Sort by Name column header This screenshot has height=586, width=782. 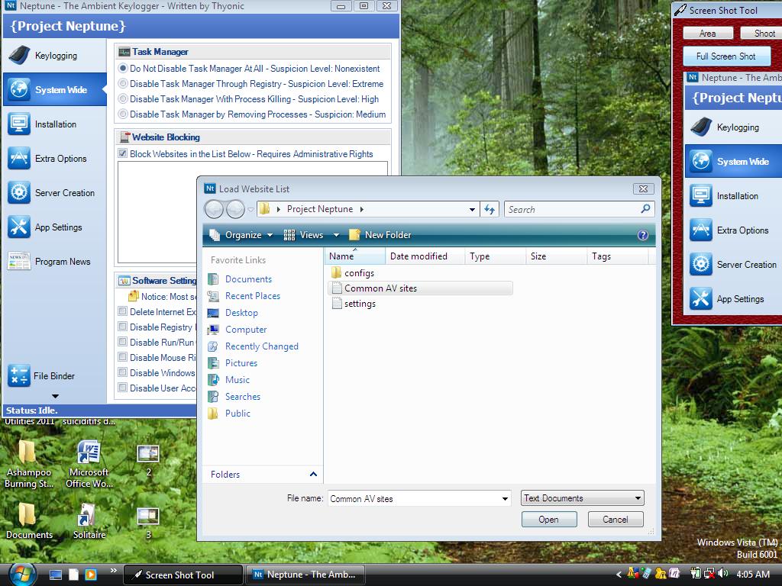pyautogui.click(x=354, y=256)
